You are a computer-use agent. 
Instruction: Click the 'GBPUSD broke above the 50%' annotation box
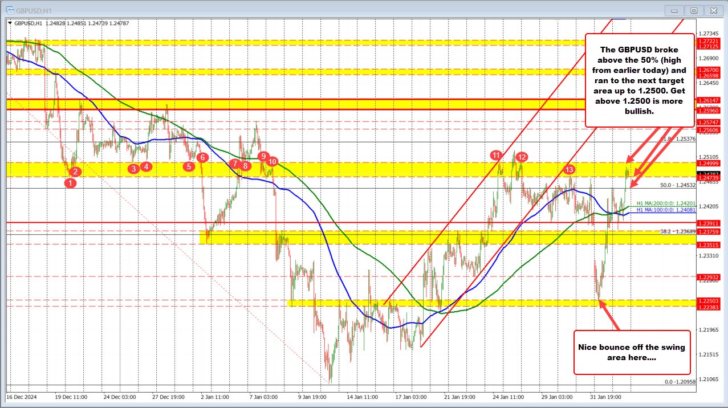click(639, 80)
